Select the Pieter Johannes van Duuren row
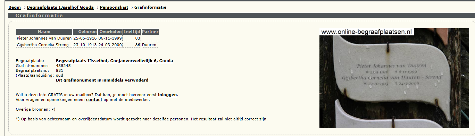The height and width of the screenshot is (136, 475). coord(87,38)
